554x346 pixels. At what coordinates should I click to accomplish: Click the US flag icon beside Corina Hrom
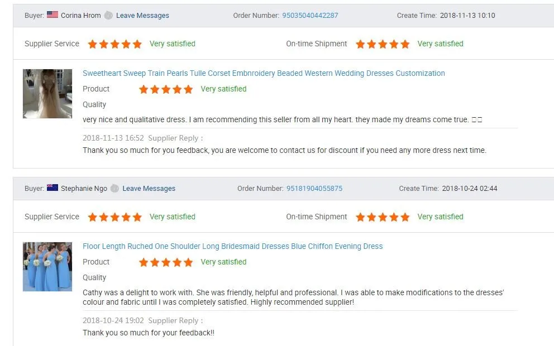[x=52, y=15]
